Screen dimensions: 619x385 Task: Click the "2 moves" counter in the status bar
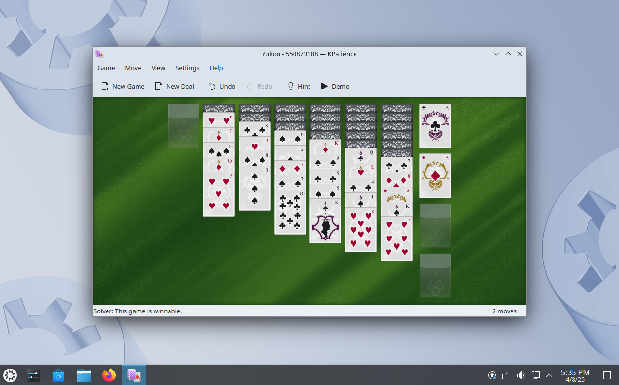click(504, 311)
